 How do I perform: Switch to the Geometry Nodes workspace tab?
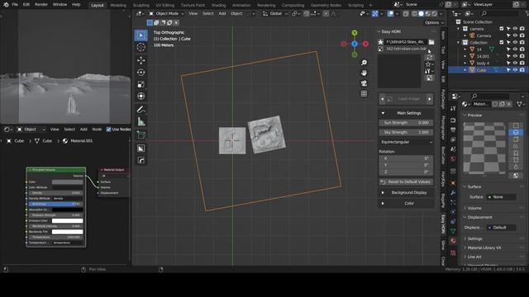pos(326,5)
